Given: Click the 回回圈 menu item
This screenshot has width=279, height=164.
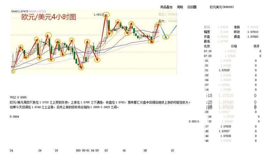Looking at the screenshot, I should 192,7.
